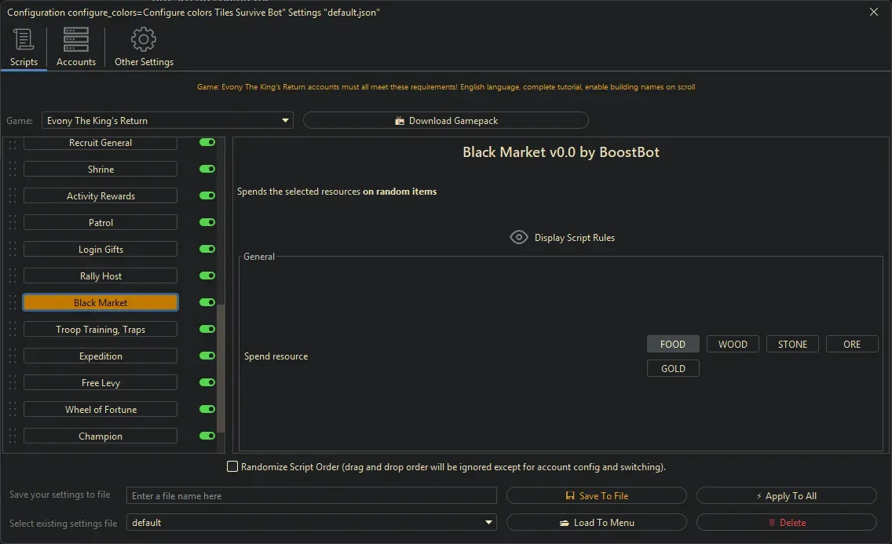Disable the Black Market script toggle
This screenshot has width=892, height=544.
pyautogui.click(x=207, y=301)
